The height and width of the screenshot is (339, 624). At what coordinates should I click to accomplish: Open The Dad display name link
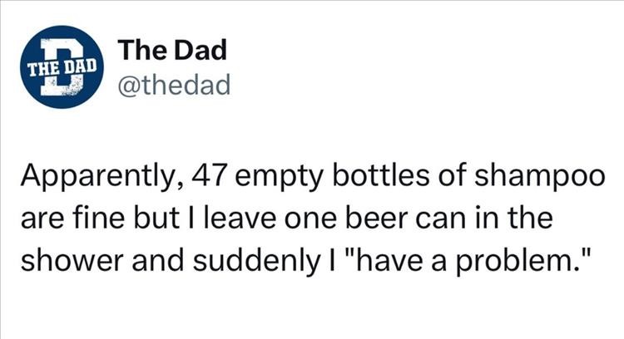pyautogui.click(x=173, y=50)
